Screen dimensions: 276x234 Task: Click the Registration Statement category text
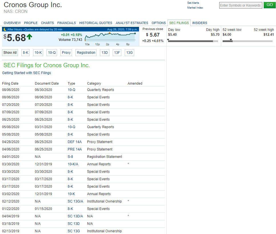pyautogui.click(x=104, y=157)
